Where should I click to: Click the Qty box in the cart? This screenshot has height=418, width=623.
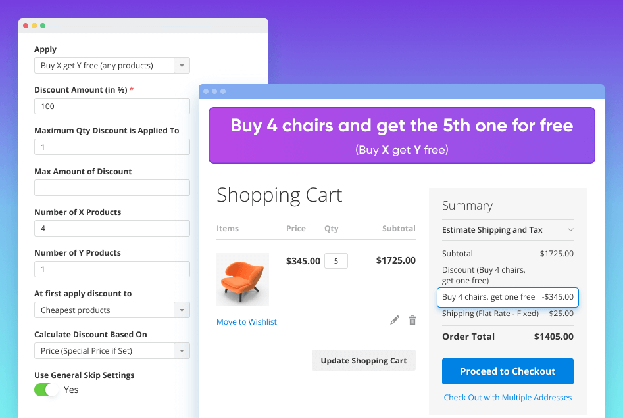click(x=336, y=261)
